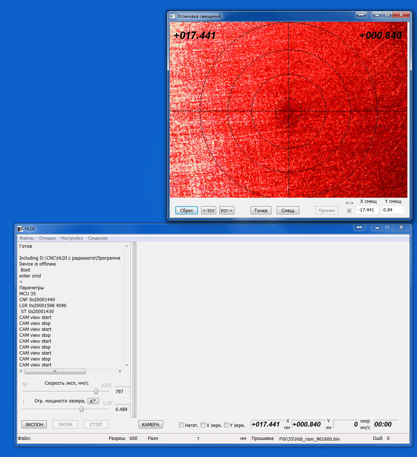Click the Сброс button
The height and width of the screenshot is (457, 417).
(x=186, y=210)
